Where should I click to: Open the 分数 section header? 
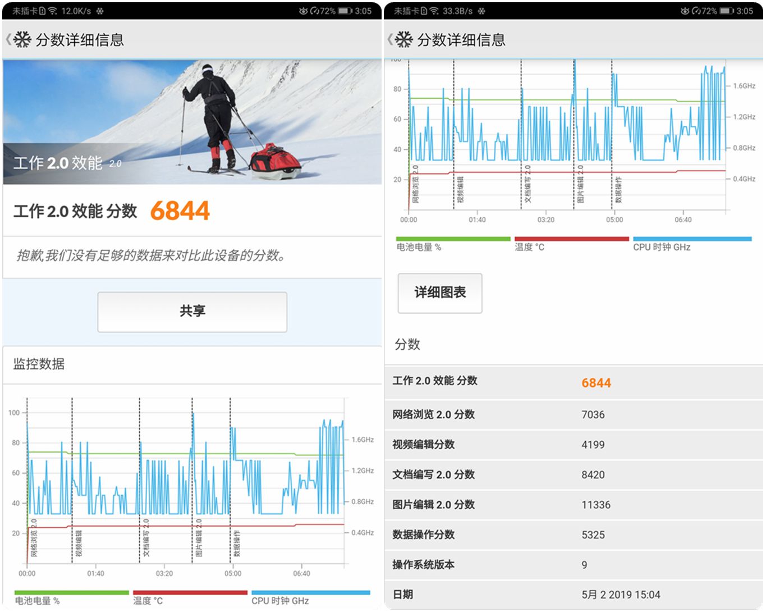[x=407, y=344]
